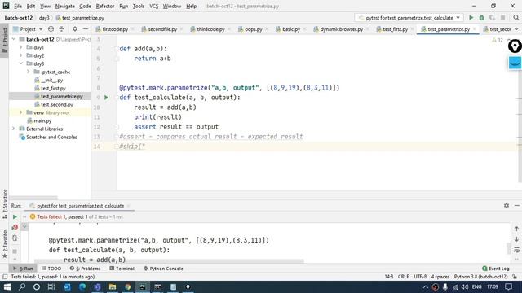Screen dimensions: 522x293
Task: Click breadcrumb day3 in navigation bar
Action: (43, 18)
